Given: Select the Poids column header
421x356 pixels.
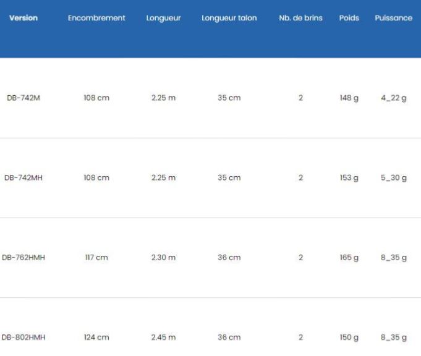Looking at the screenshot, I should (349, 18).
